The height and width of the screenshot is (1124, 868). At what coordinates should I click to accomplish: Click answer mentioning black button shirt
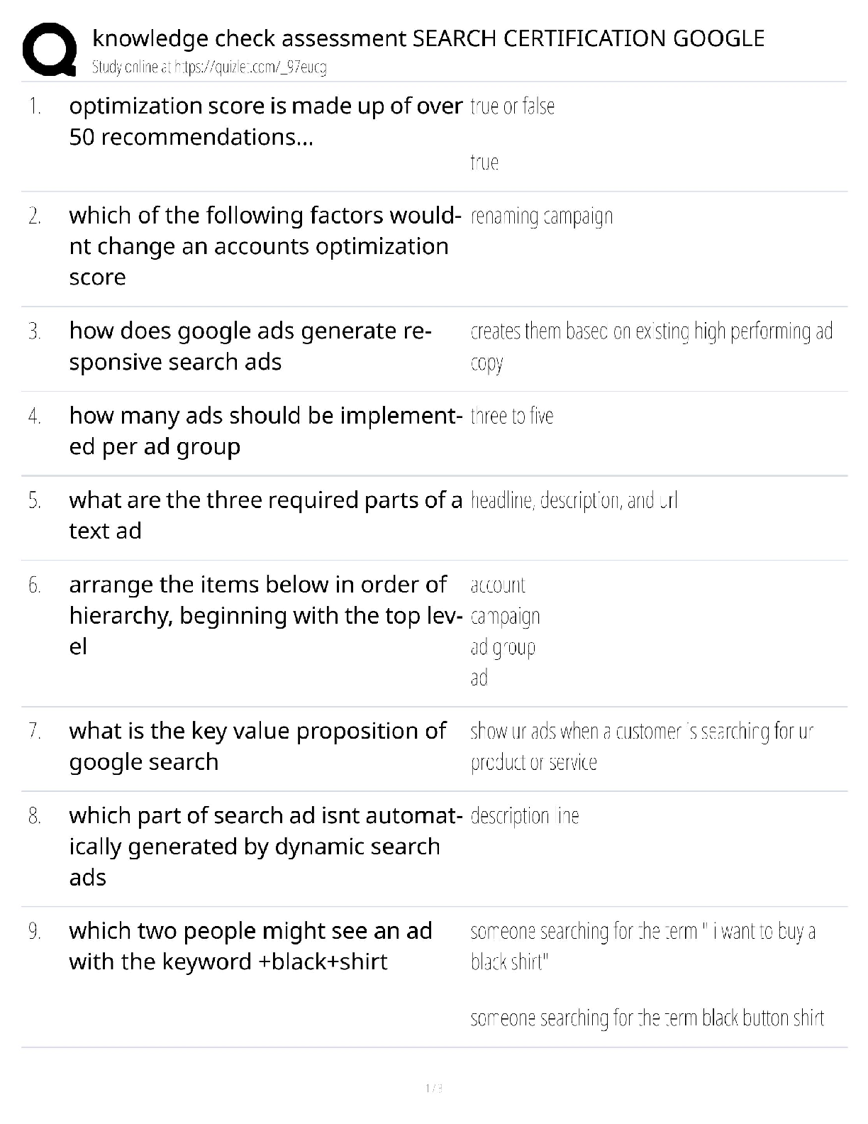pyautogui.click(x=647, y=1019)
